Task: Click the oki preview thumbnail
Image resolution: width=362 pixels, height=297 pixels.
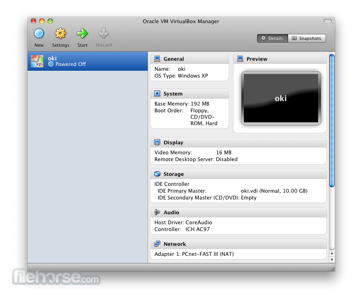Action: tap(281, 98)
